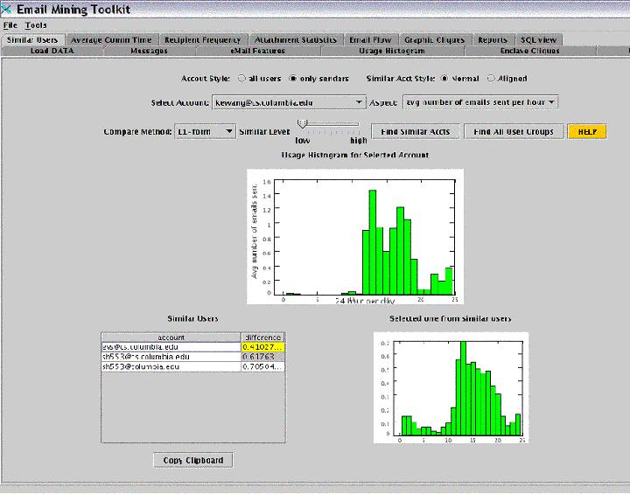Viewport: 630px width, 494px height.
Task: Select the 'all users' account style
Action: click(x=241, y=79)
